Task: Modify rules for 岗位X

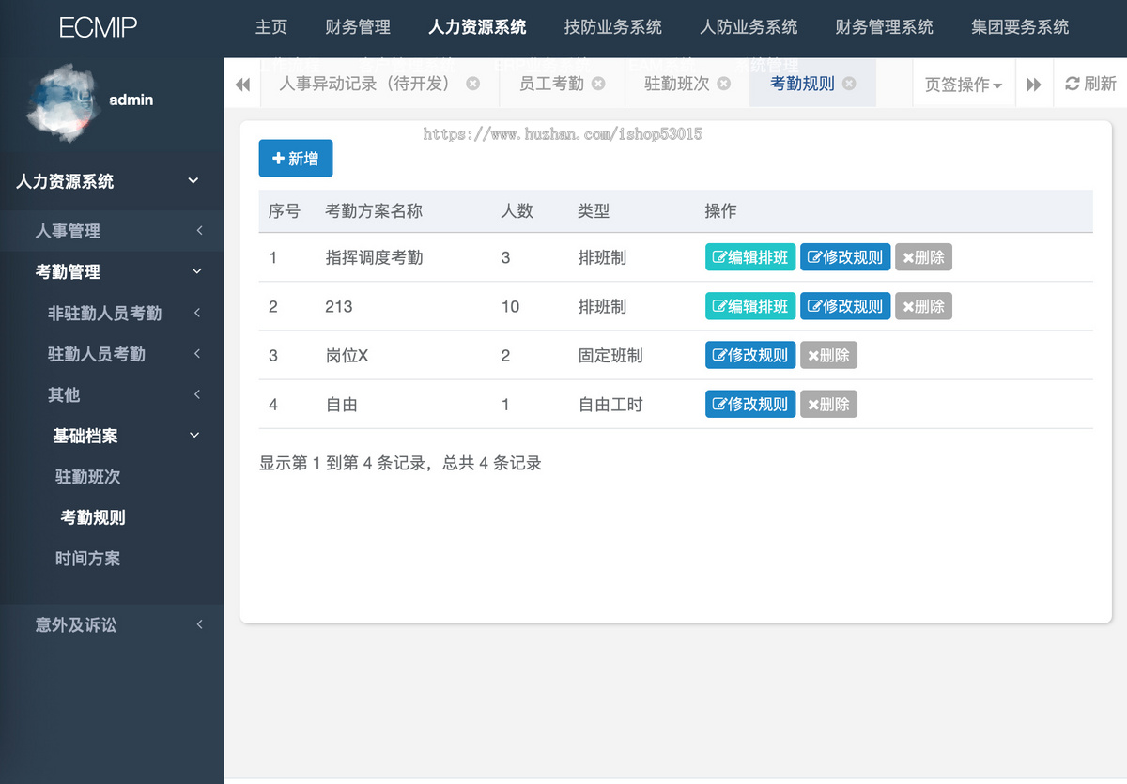Action: coord(750,355)
